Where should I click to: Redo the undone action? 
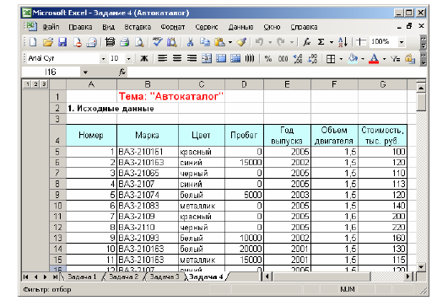click(x=281, y=42)
